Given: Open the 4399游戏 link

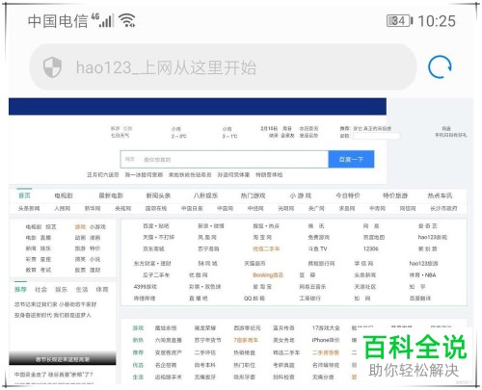Looking at the screenshot, I should [146, 287].
